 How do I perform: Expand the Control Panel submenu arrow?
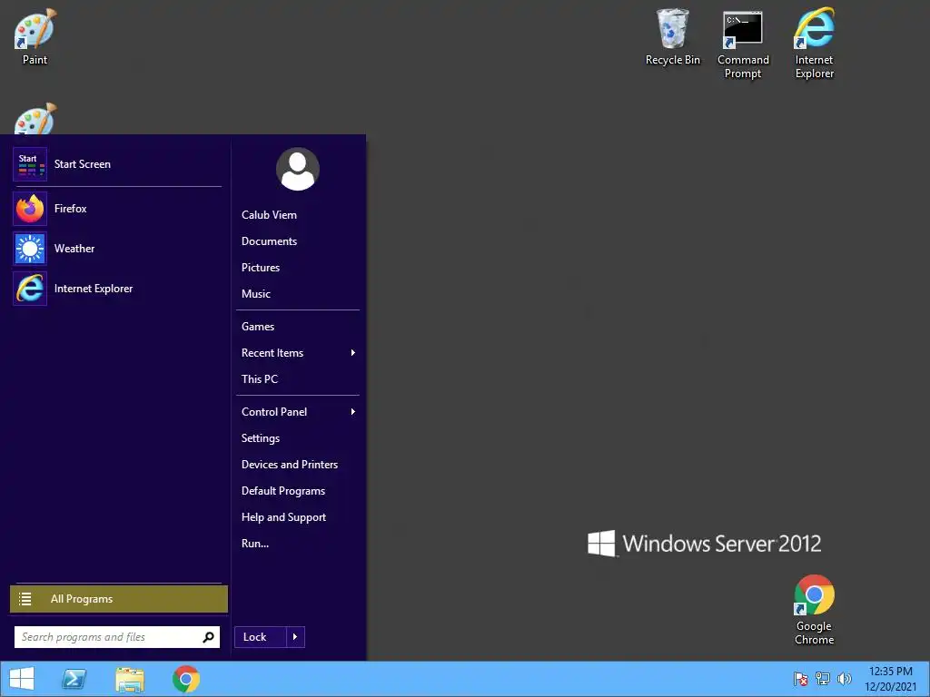click(x=353, y=411)
